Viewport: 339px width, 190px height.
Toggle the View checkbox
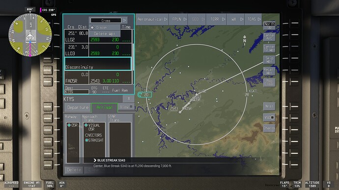(x=126, y=107)
